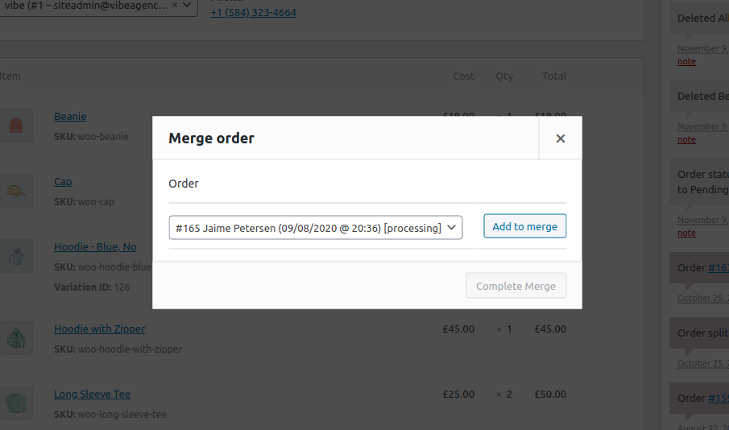
Task: Open the Beanie product link
Action: pos(70,117)
